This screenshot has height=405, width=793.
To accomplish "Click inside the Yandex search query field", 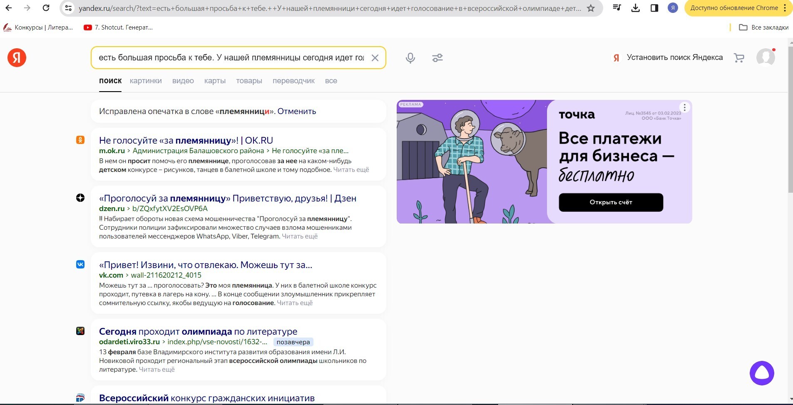I will point(231,58).
